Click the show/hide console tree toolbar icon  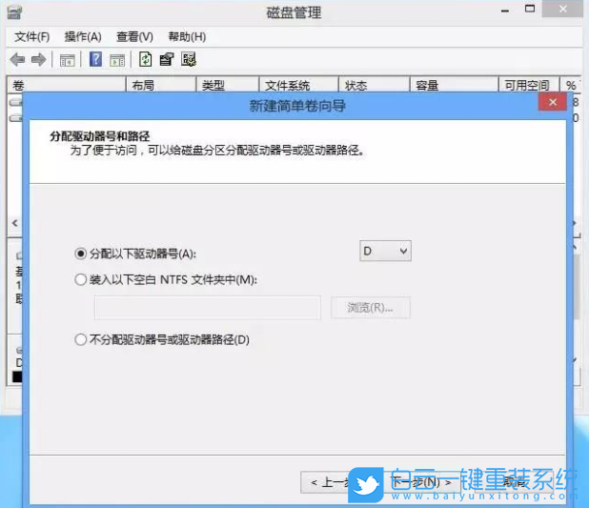tap(68, 60)
